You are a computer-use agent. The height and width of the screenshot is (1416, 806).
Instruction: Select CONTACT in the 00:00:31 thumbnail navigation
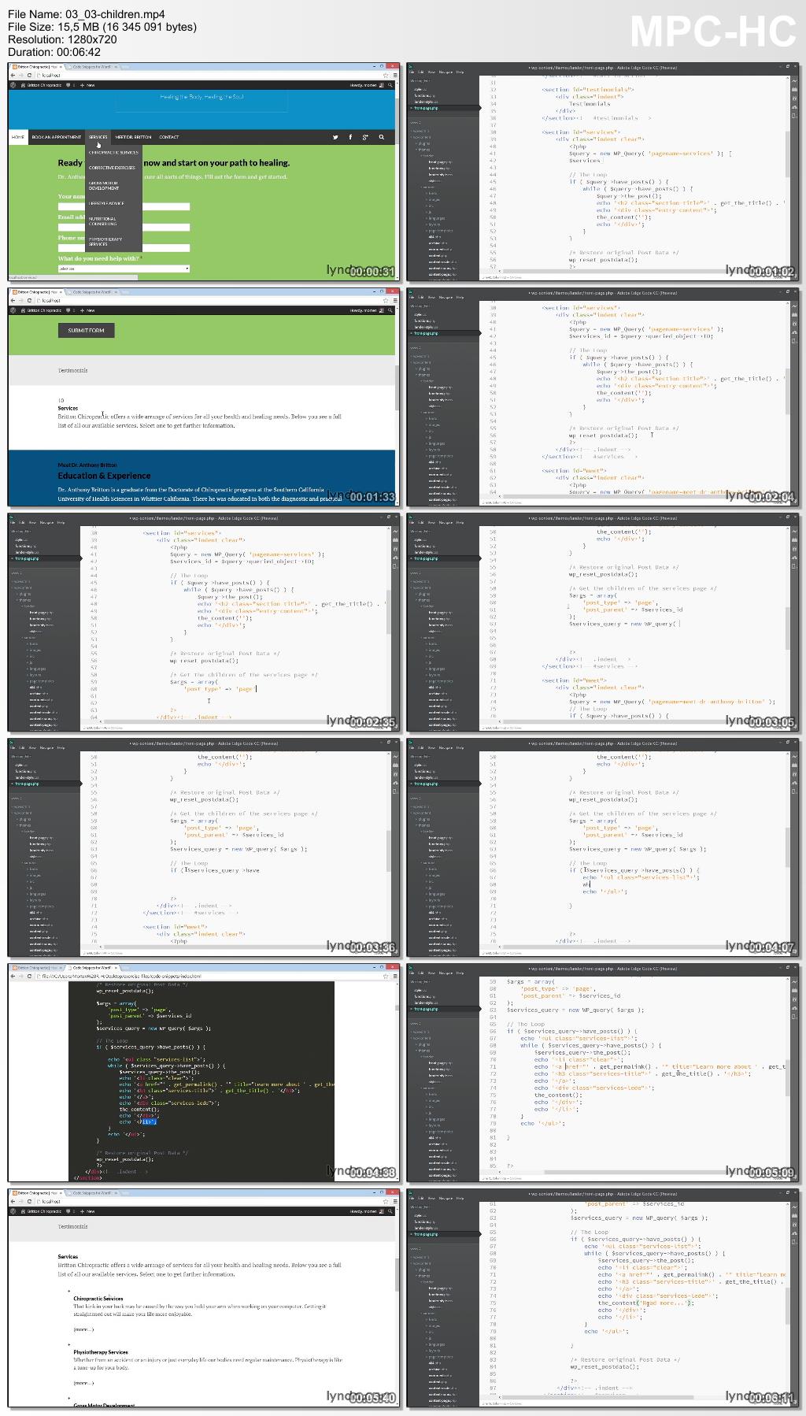(168, 137)
